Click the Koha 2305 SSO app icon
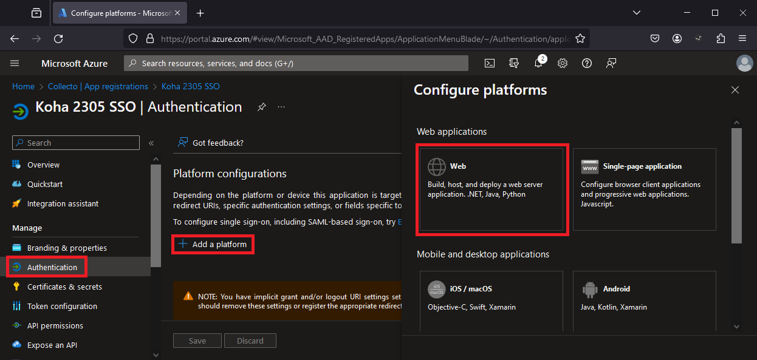757x360 pixels. point(20,112)
